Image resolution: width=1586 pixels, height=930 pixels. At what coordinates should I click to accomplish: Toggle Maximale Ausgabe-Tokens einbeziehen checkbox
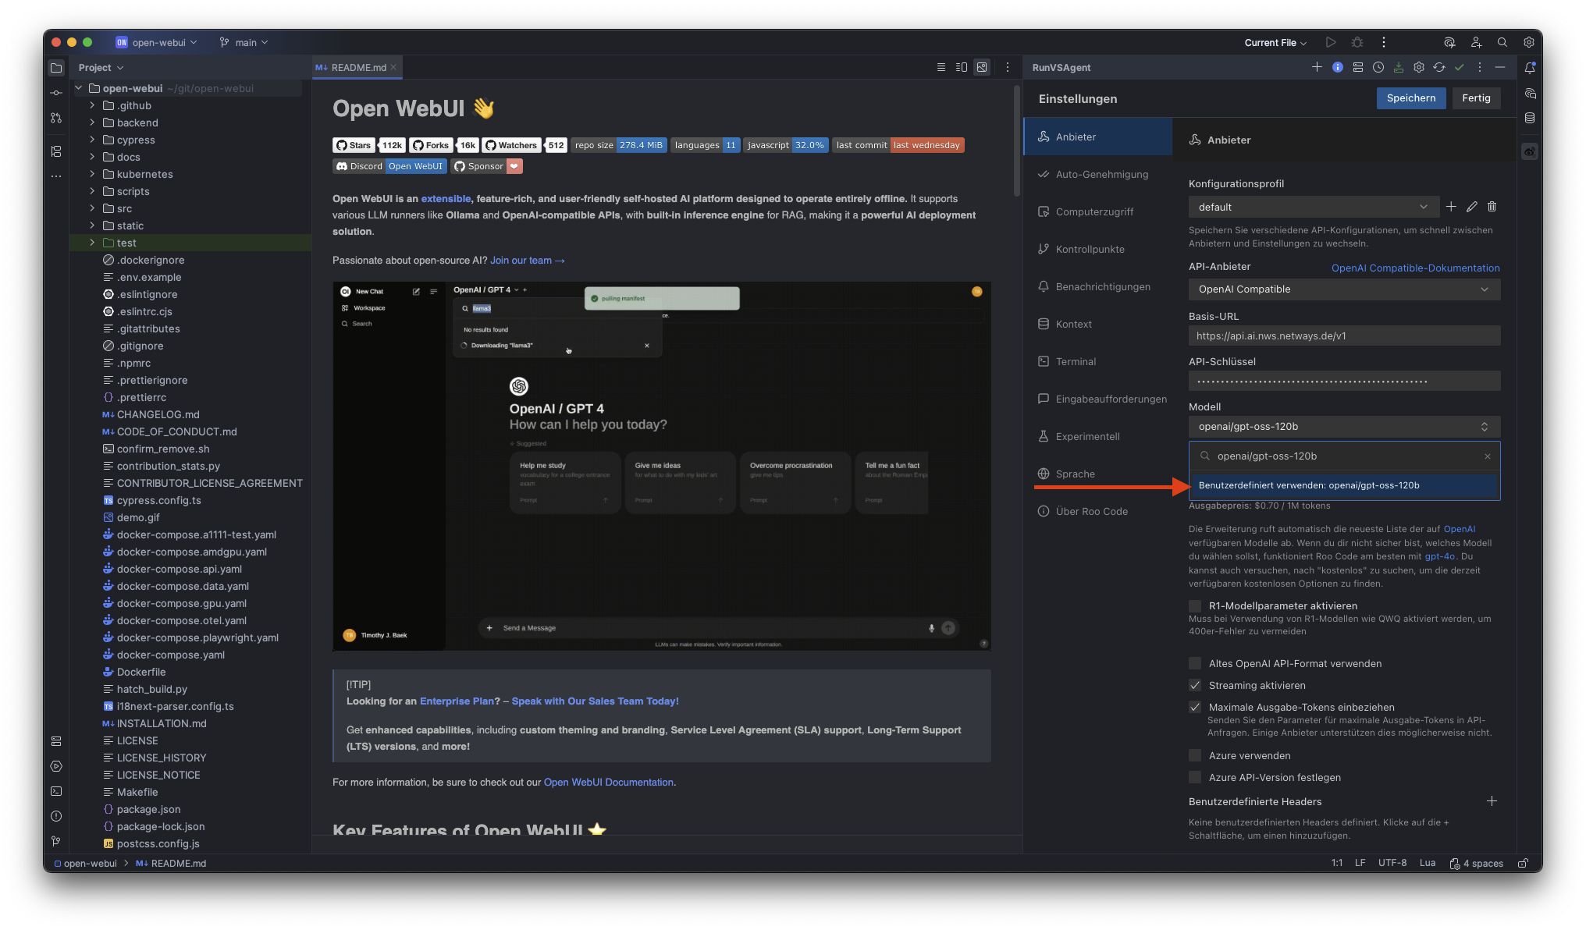tap(1195, 707)
